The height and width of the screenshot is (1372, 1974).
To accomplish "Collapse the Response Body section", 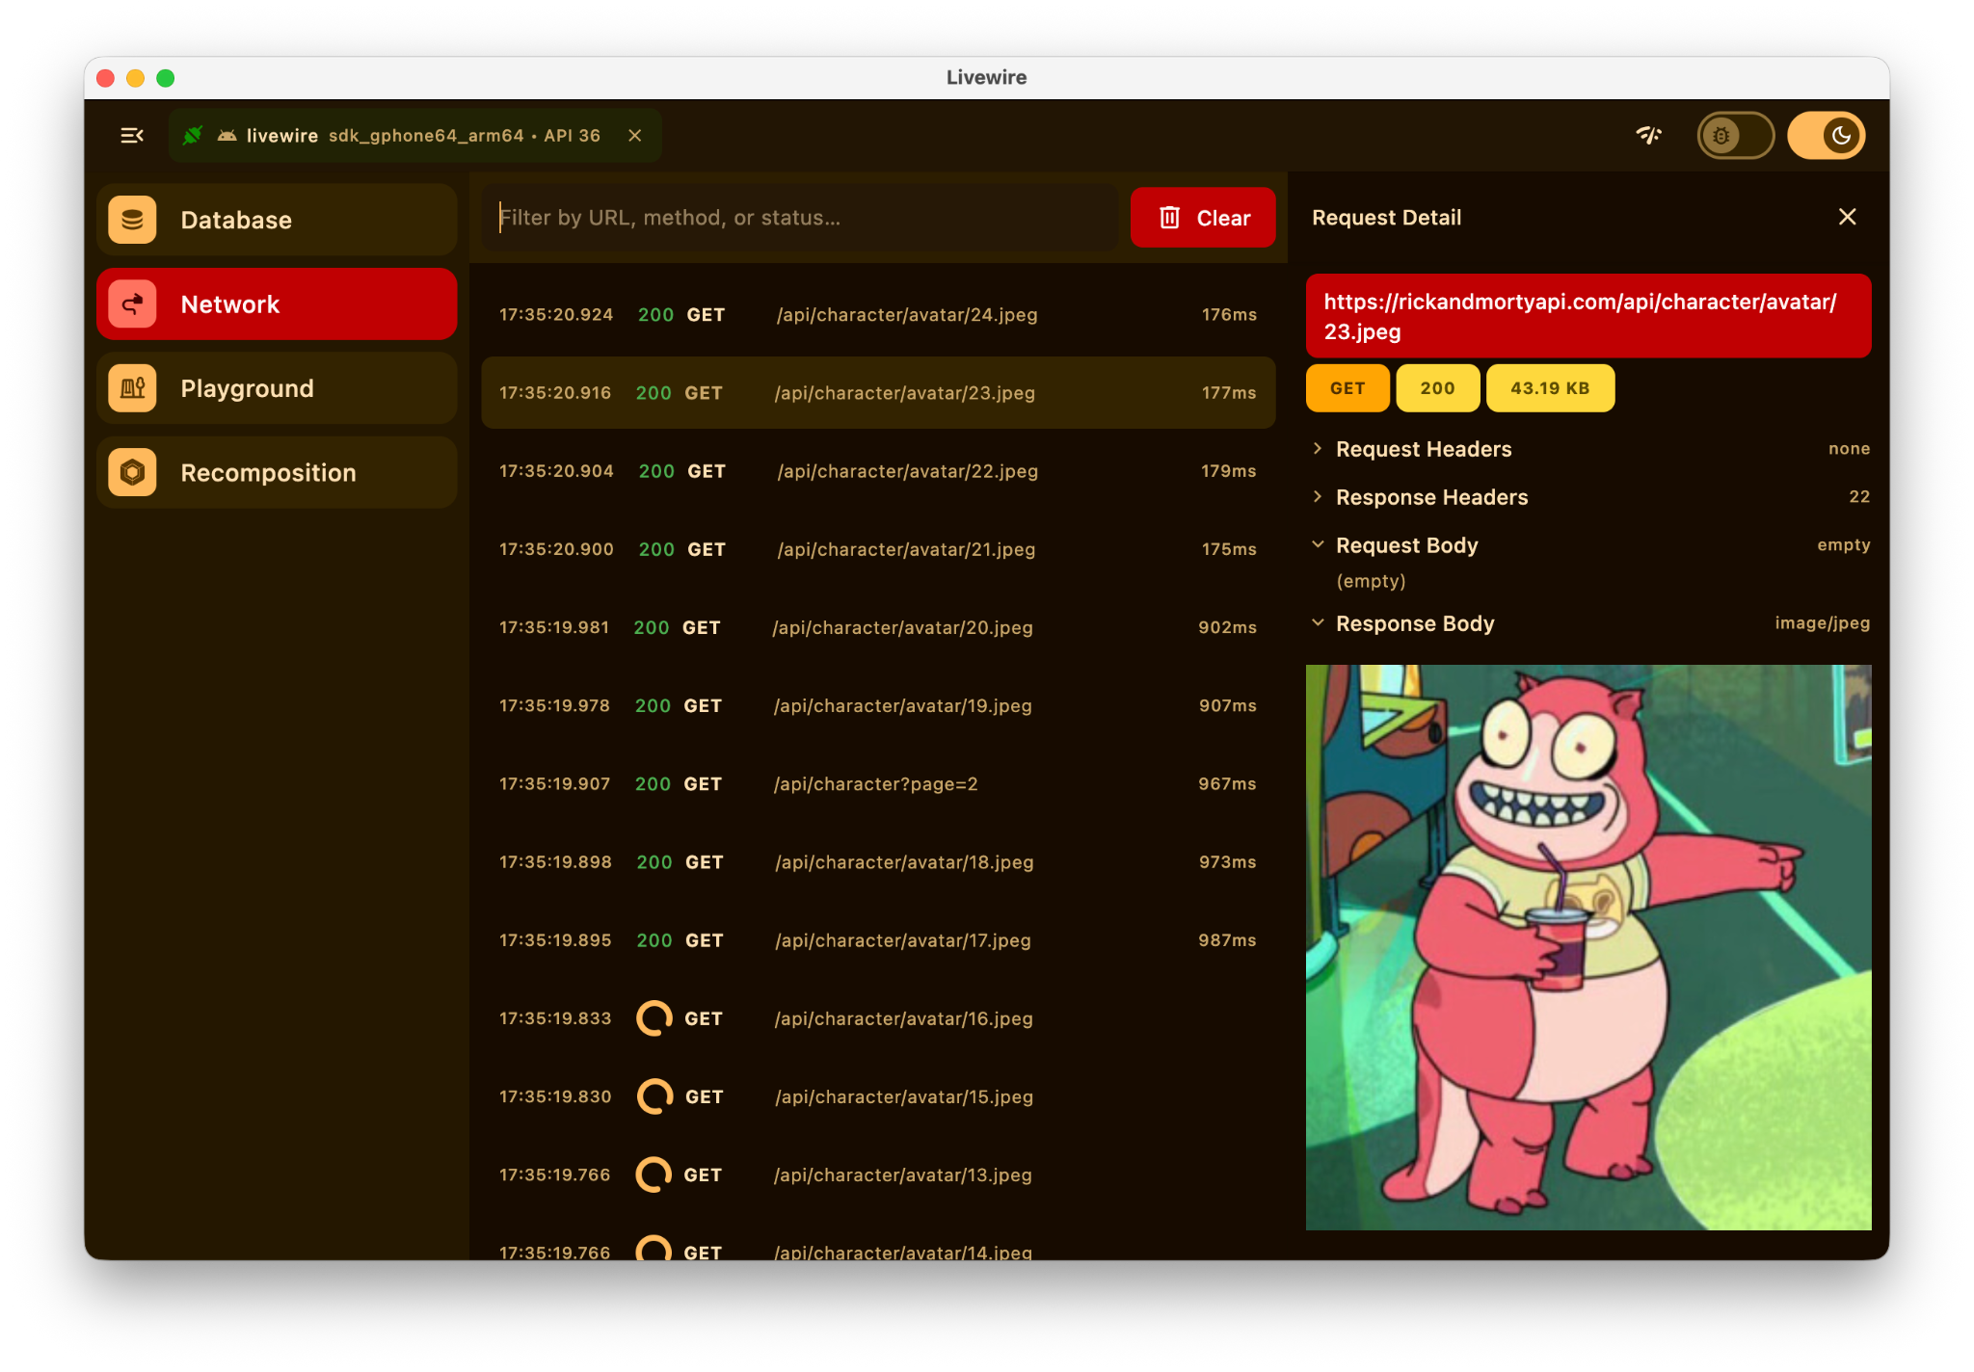I will tap(1588, 623).
